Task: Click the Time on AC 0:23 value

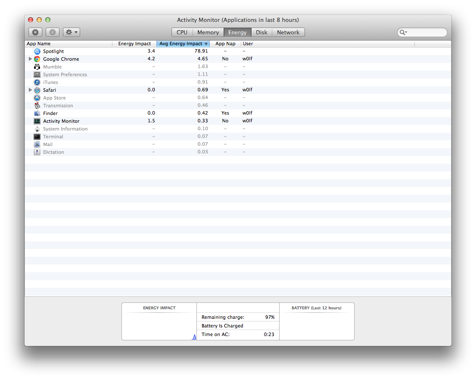Action: [269, 334]
